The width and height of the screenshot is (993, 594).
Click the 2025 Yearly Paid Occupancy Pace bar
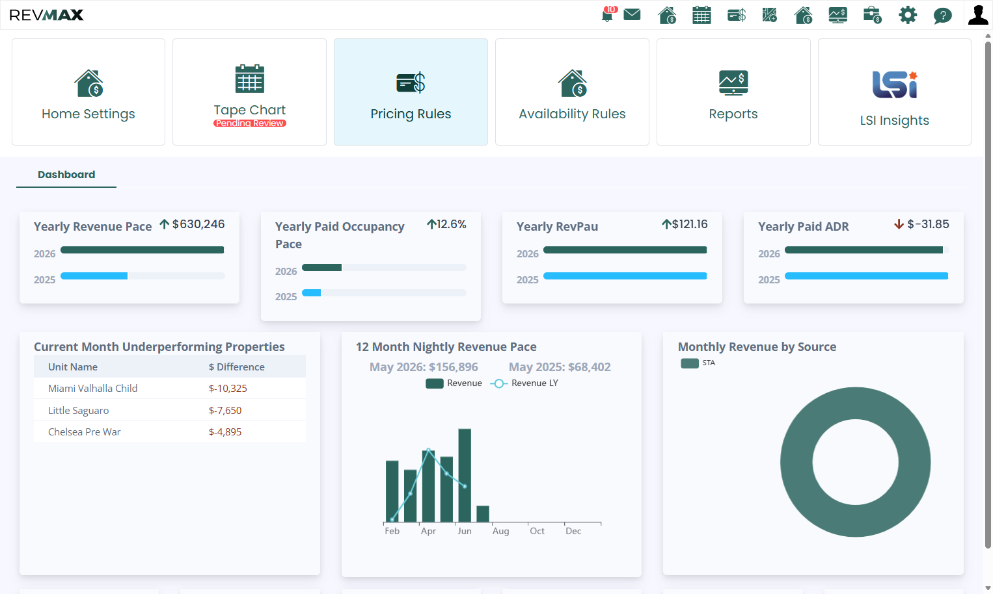[x=311, y=293]
